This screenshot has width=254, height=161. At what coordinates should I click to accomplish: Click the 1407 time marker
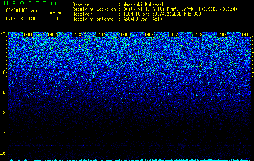(173, 35)
